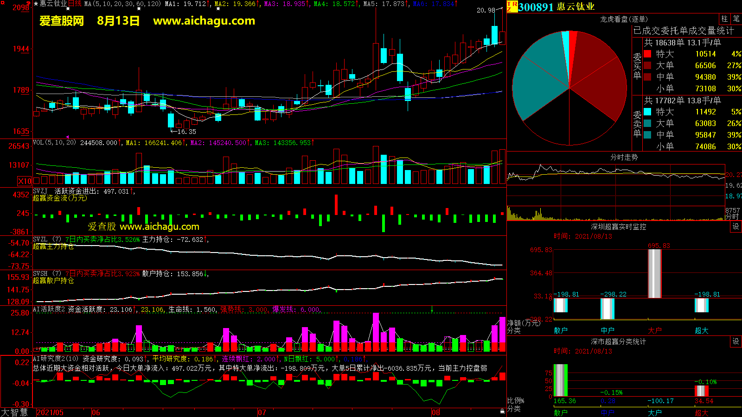The image size is (742, 417).
Task: Open 设 settings for 深市超赢分类统计 panel
Action: [736, 341]
